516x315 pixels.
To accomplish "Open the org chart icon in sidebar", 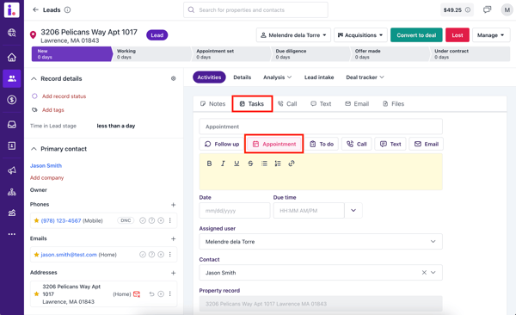I will 12,192.
